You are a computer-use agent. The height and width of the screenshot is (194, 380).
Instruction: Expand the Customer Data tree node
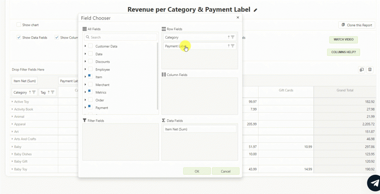coord(85,46)
